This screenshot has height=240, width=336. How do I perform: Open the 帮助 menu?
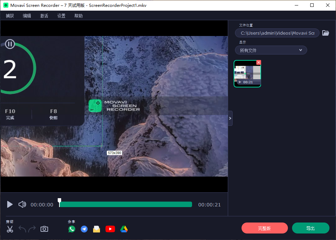pyautogui.click(x=78, y=16)
